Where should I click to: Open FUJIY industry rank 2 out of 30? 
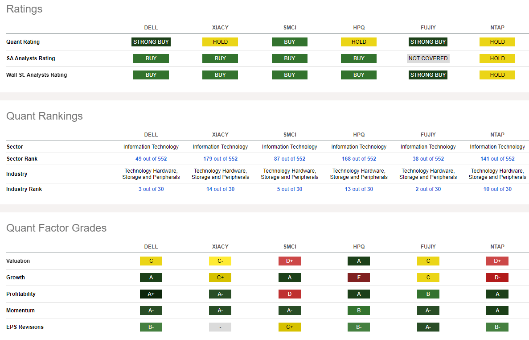(x=428, y=189)
